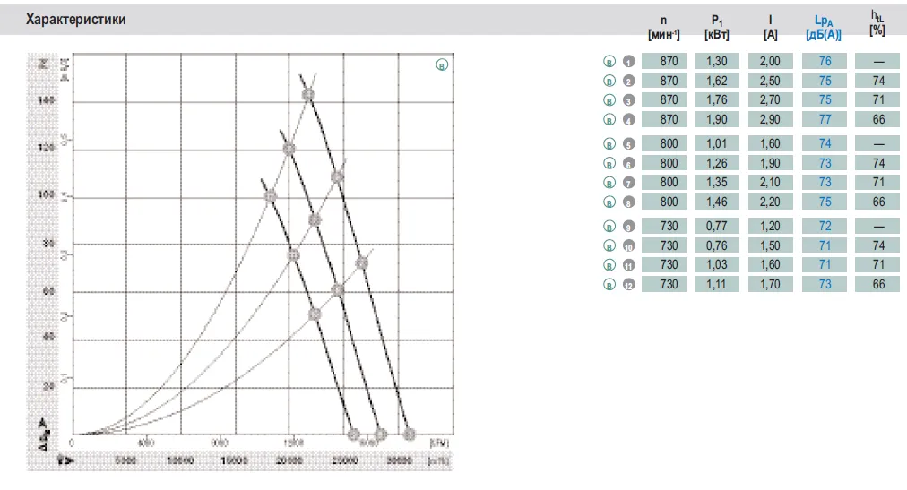Click the current cell 2,90

click(771, 120)
